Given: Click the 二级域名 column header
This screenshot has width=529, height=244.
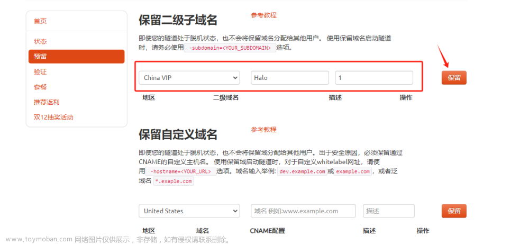Looking at the screenshot, I should [226, 98].
